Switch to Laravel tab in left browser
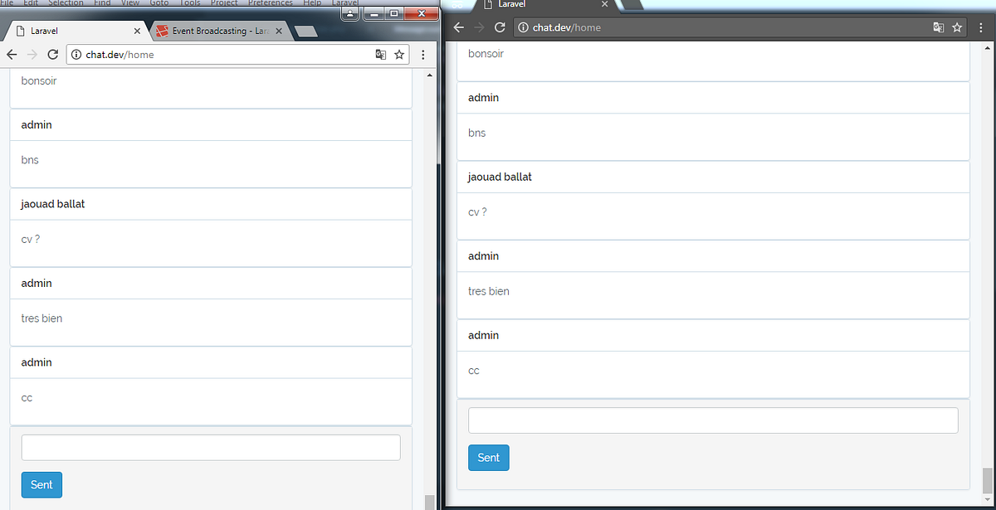The image size is (996, 510). [x=75, y=32]
